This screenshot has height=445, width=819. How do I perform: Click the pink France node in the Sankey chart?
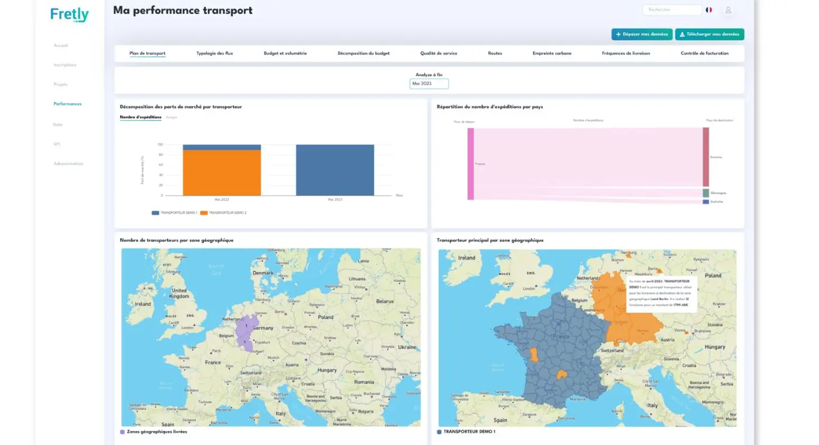471,164
